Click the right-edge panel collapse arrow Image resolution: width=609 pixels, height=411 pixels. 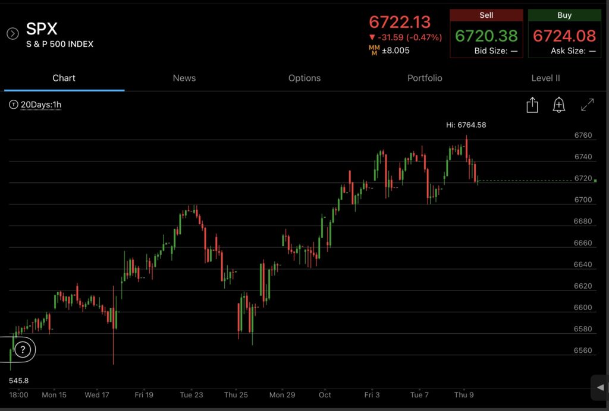click(600, 387)
